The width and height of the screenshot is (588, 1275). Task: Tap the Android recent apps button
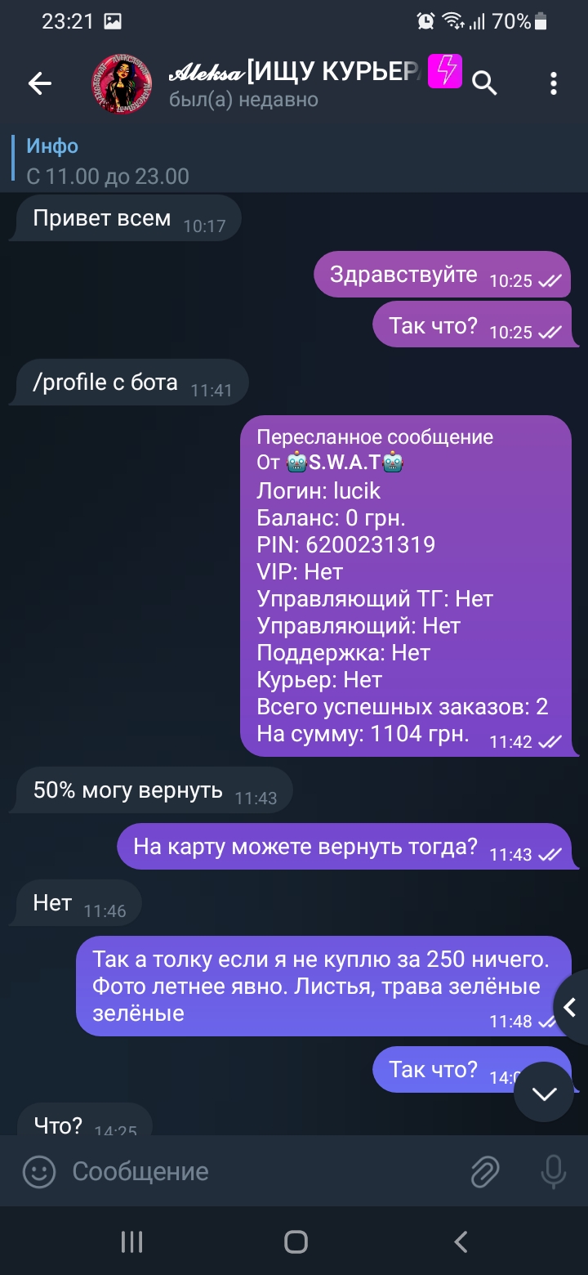(x=131, y=1242)
